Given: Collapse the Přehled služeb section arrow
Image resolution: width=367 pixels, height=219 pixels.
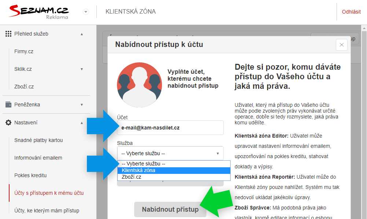Looking at the screenshot, I should (x=82, y=34).
